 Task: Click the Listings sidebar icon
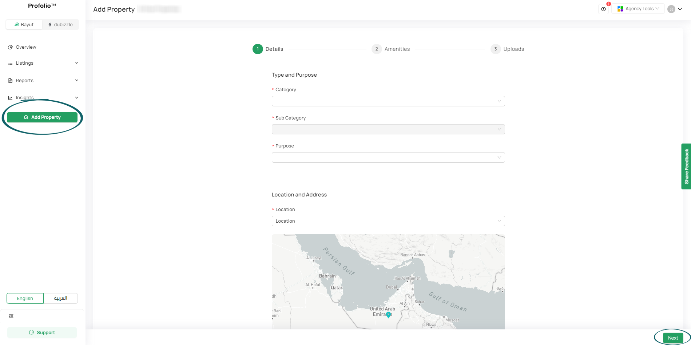(10, 63)
